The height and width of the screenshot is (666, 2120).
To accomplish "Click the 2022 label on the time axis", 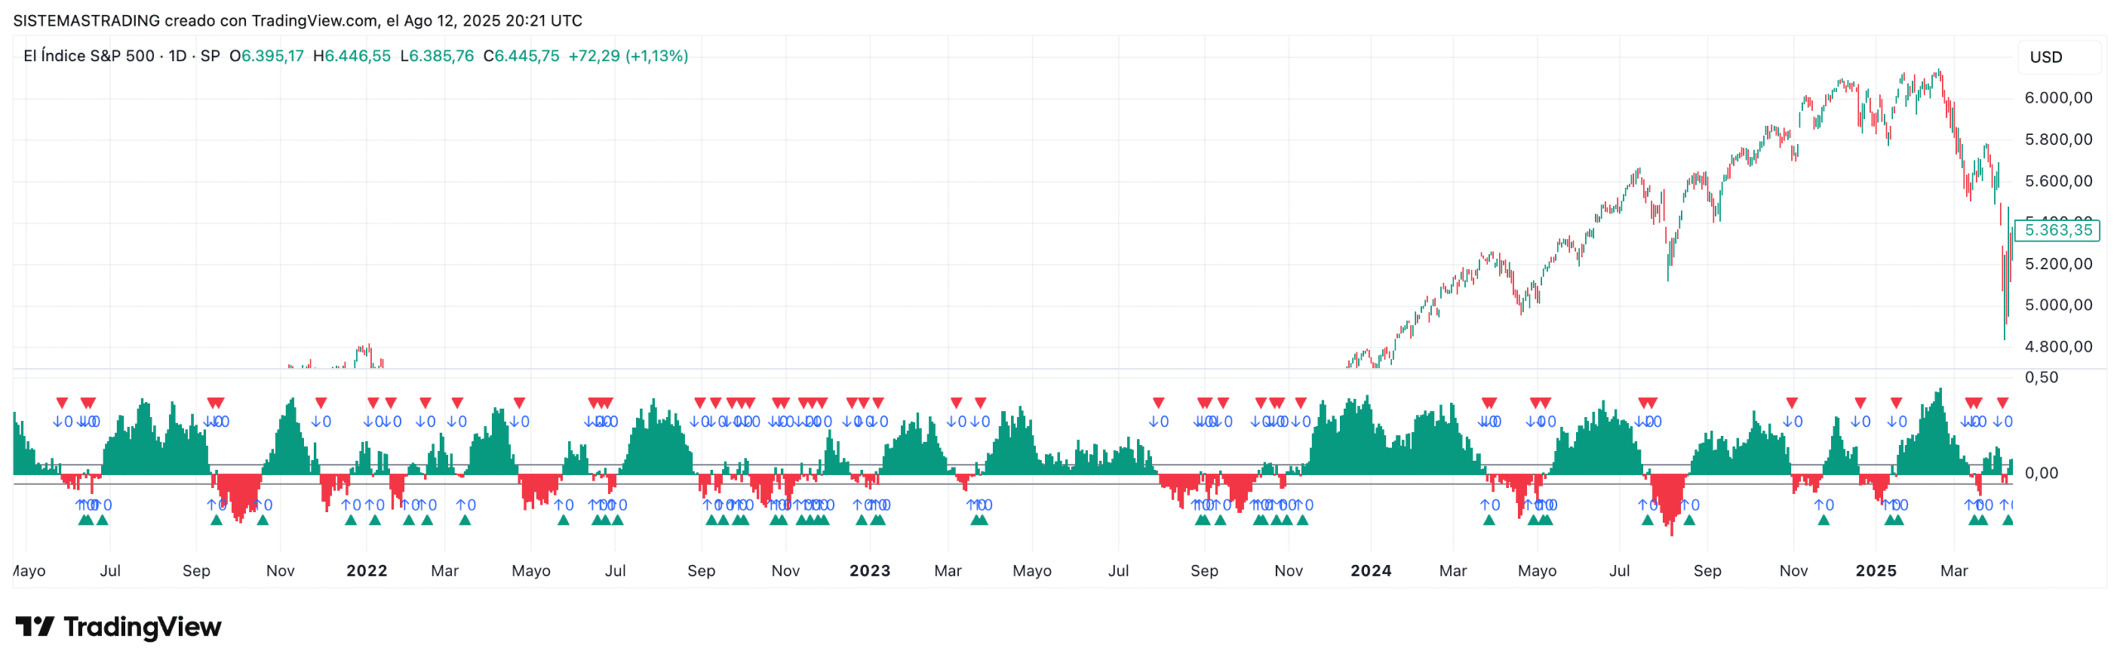I will point(366,571).
